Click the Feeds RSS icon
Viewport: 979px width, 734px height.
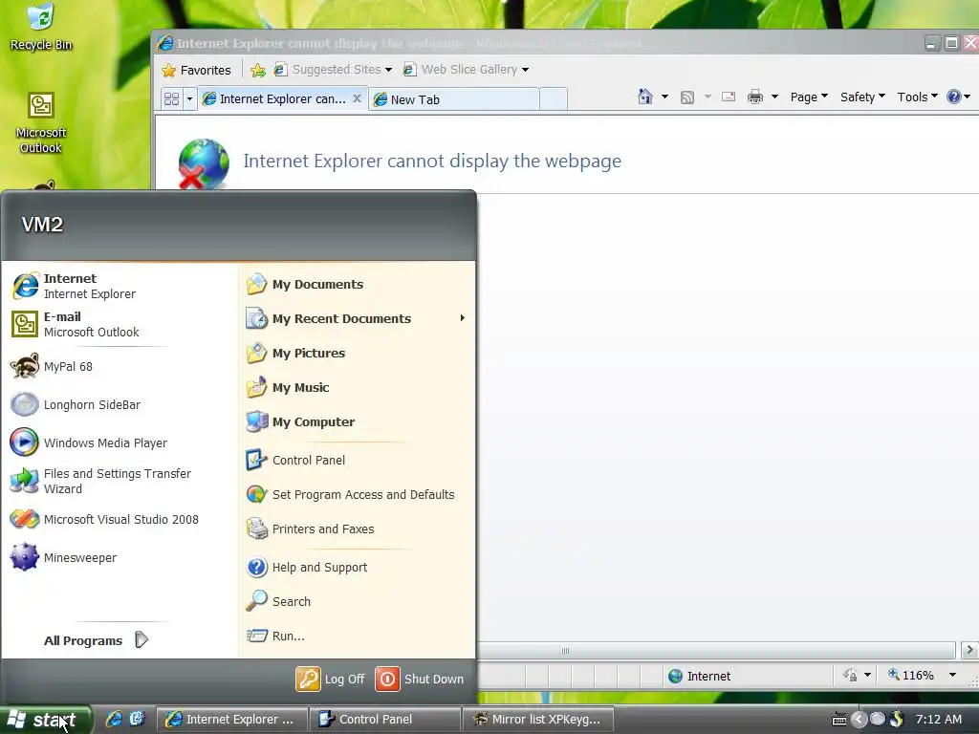point(687,97)
